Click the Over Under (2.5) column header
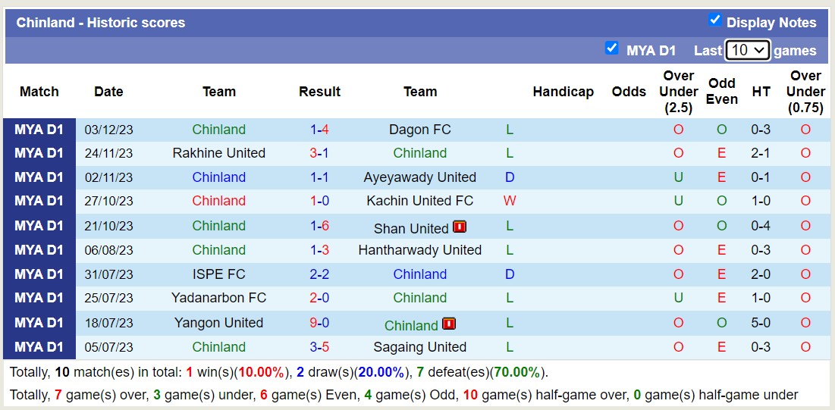Viewport: 835px width, 410px height. [x=678, y=92]
